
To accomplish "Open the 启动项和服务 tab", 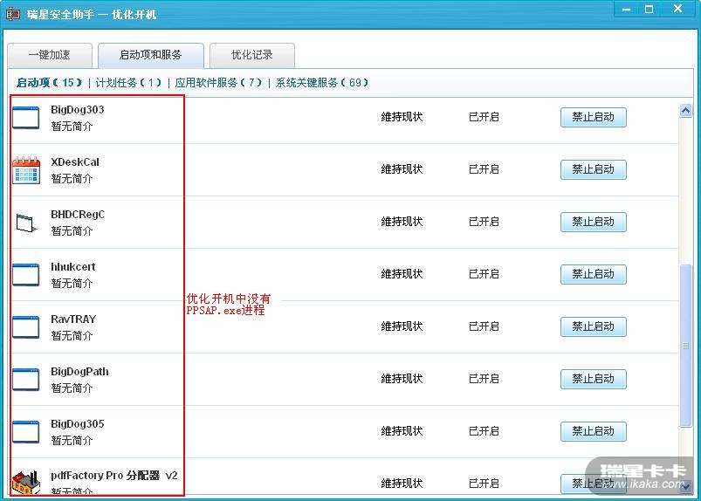I will click(151, 55).
